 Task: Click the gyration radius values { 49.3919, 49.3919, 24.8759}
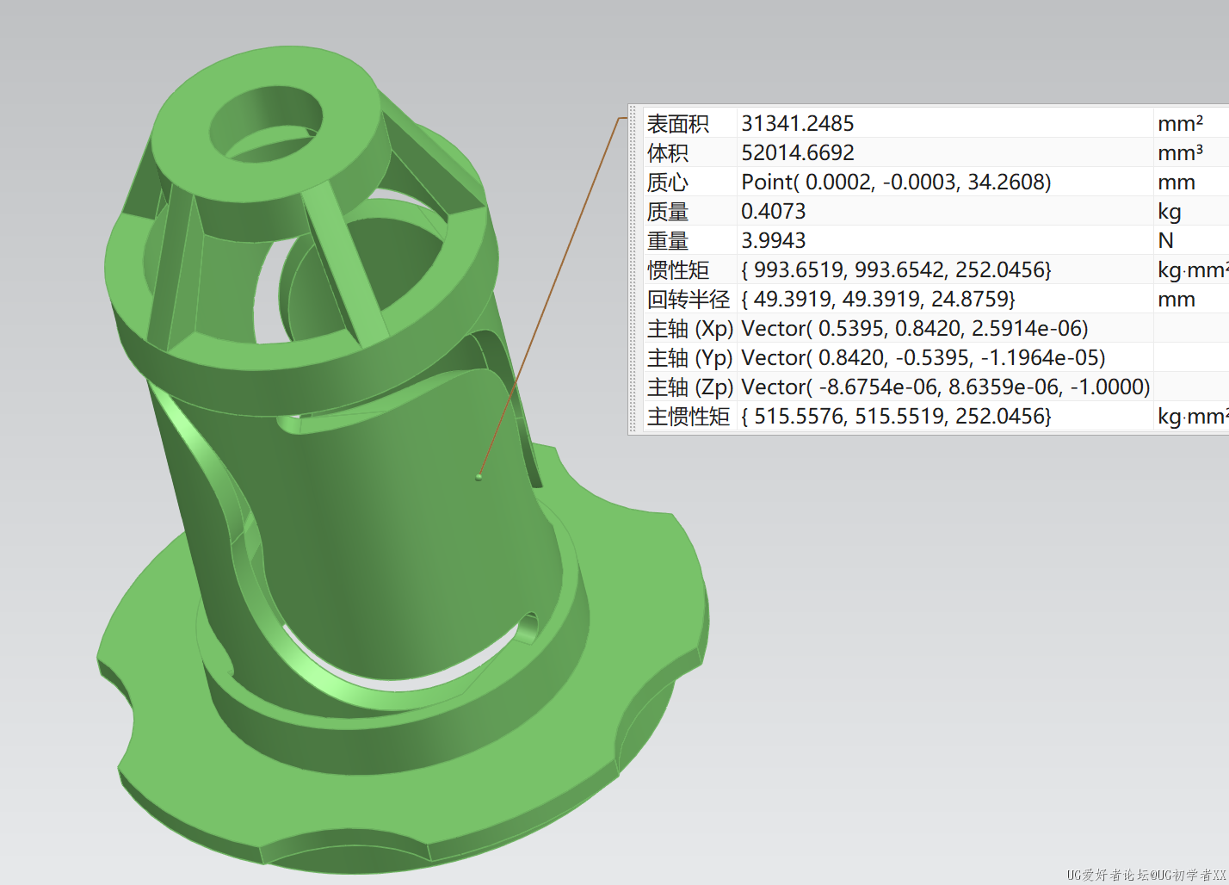tap(878, 300)
